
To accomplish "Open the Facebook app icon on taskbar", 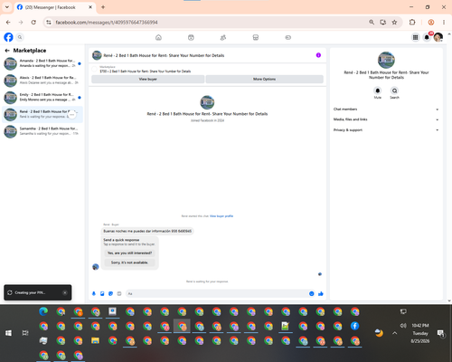I will 355,326.
